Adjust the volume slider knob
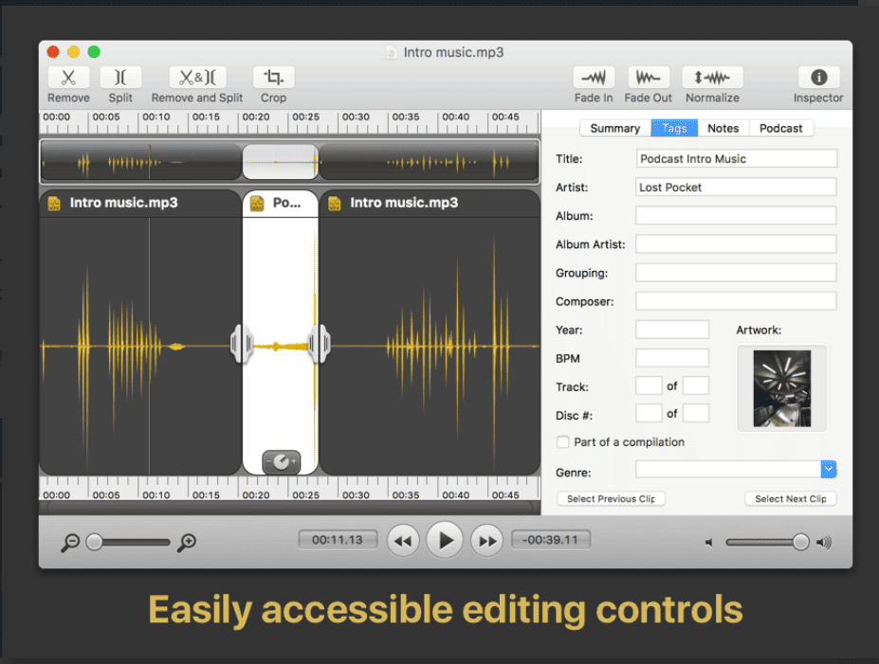Viewport: 879px width, 664px height. [x=800, y=542]
